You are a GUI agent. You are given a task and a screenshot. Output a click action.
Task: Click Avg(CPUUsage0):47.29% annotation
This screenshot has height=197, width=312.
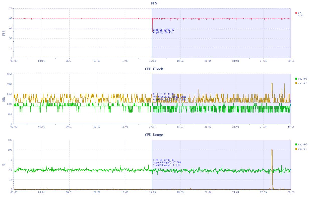tap(167, 162)
